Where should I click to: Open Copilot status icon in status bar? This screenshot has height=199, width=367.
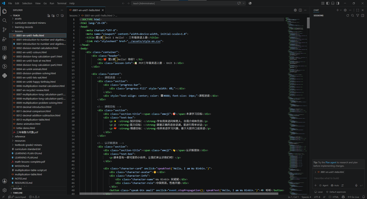click(343, 197)
